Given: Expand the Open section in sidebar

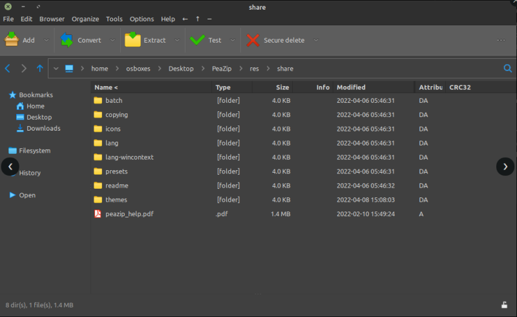Looking at the screenshot, I should (12, 195).
